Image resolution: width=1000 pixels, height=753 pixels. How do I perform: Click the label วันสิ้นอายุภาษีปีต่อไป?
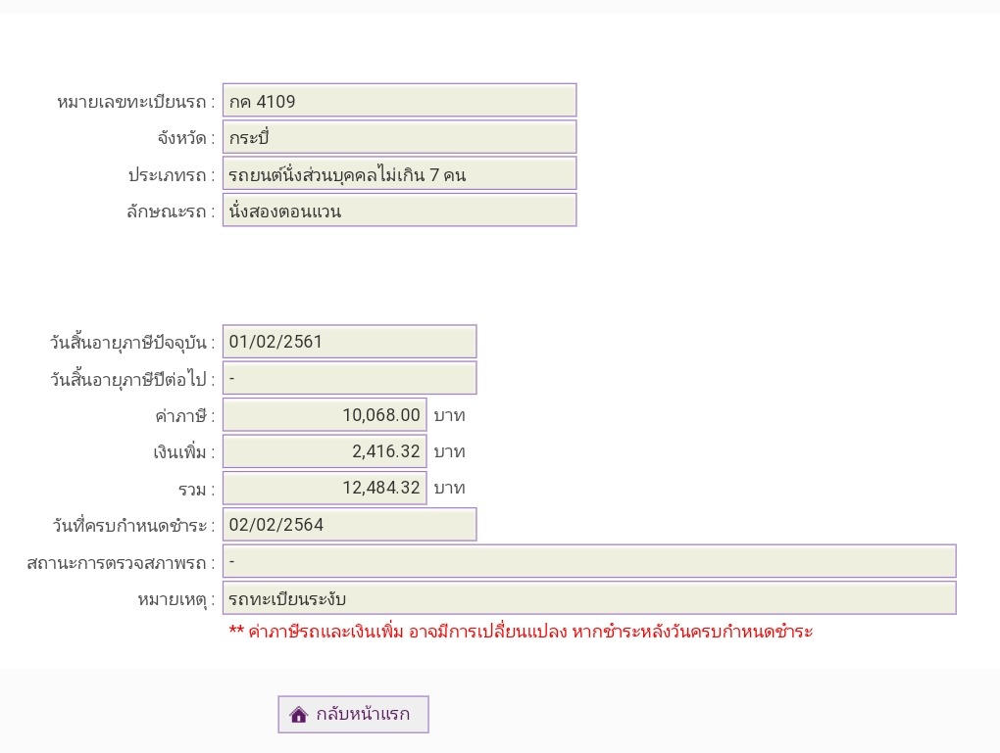132,380
